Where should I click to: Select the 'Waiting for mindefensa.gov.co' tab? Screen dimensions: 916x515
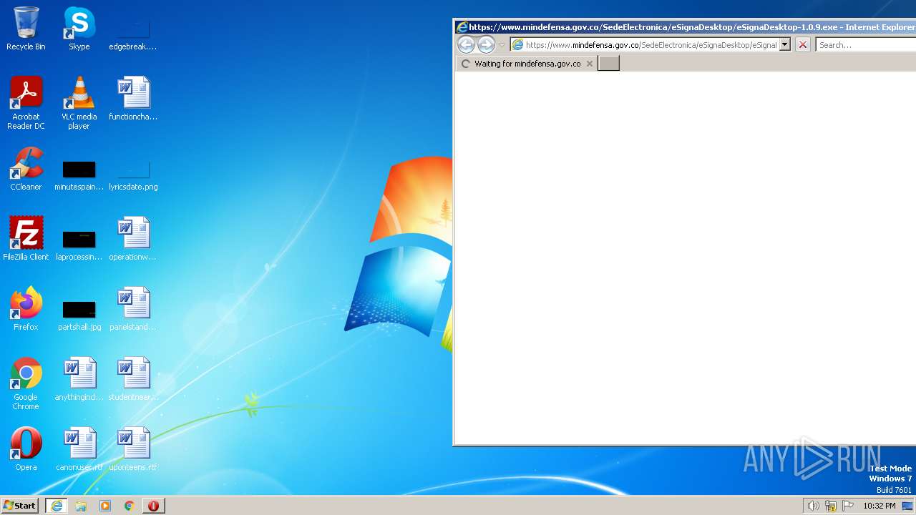pyautogui.click(x=526, y=64)
